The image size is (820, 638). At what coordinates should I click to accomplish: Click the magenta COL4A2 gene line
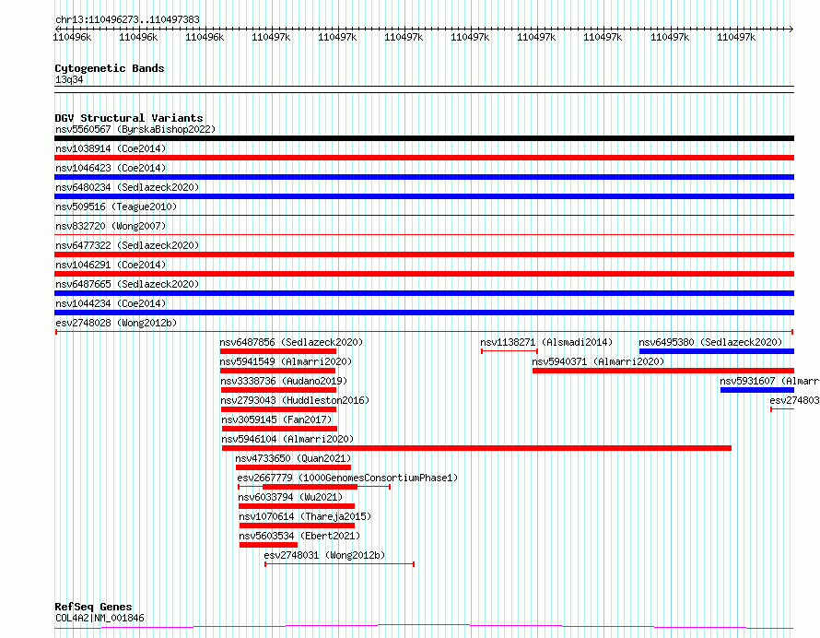pos(424,627)
